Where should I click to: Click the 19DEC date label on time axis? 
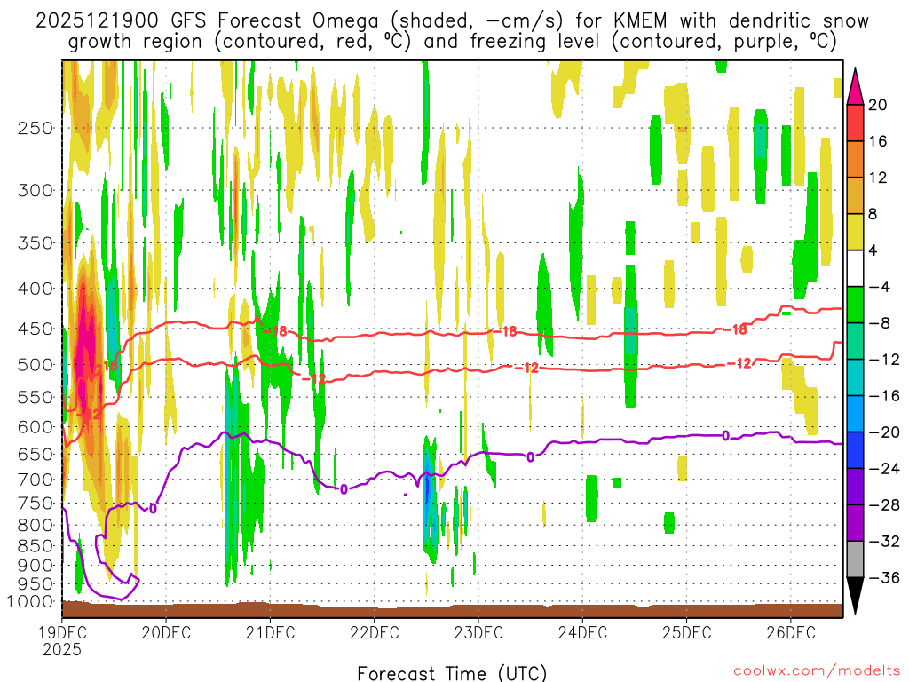62,632
